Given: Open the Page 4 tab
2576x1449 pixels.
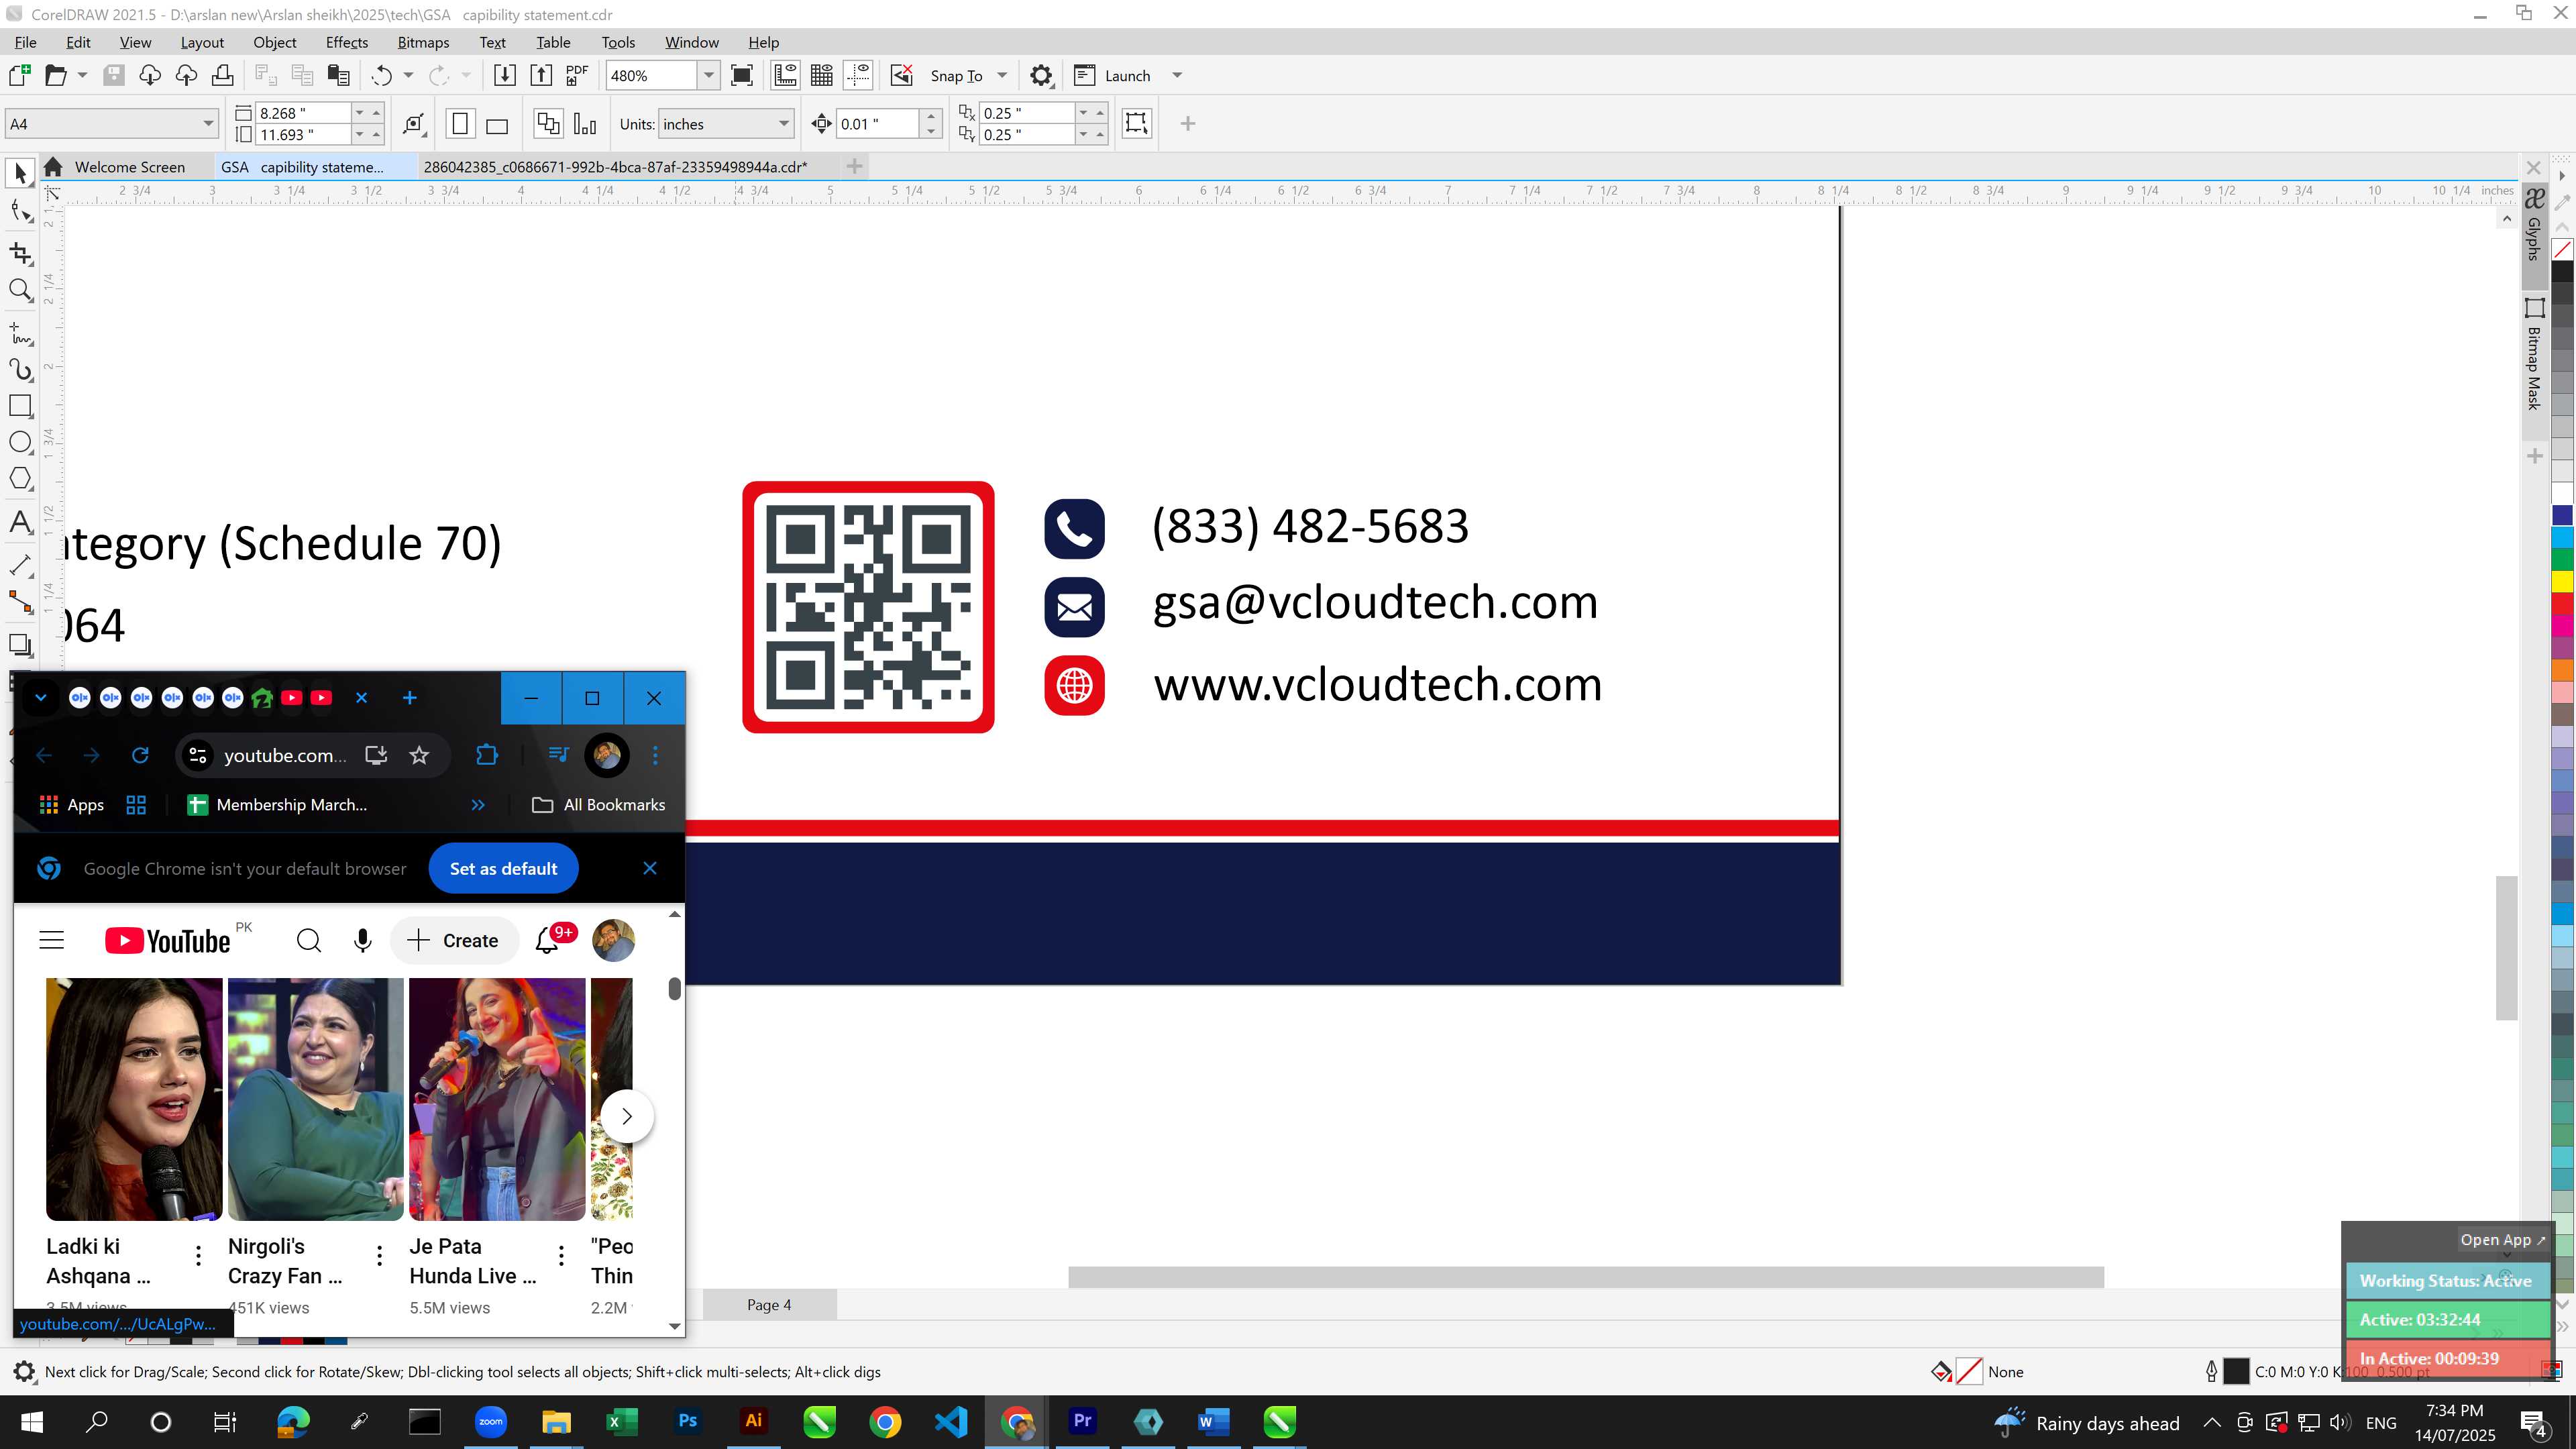Looking at the screenshot, I should tap(769, 1305).
